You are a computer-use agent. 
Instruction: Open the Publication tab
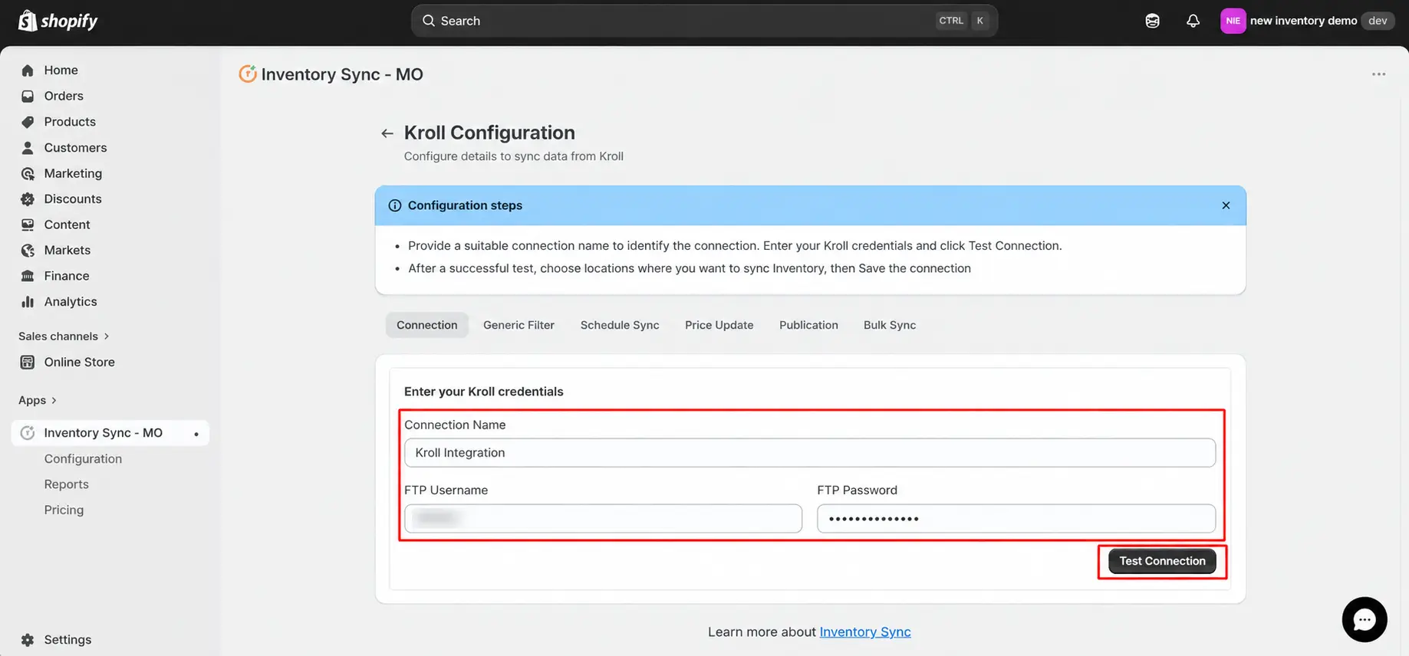tap(808, 325)
